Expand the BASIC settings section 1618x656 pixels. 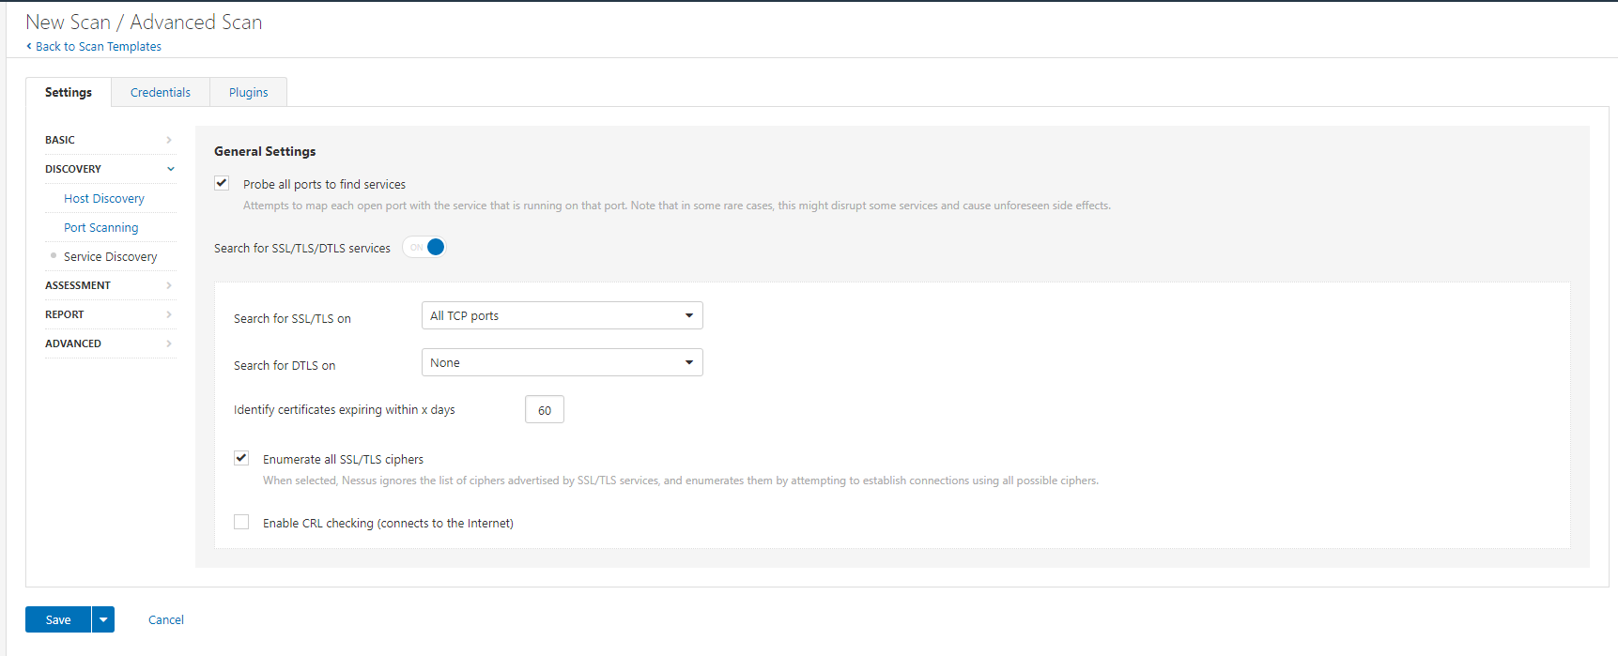110,140
